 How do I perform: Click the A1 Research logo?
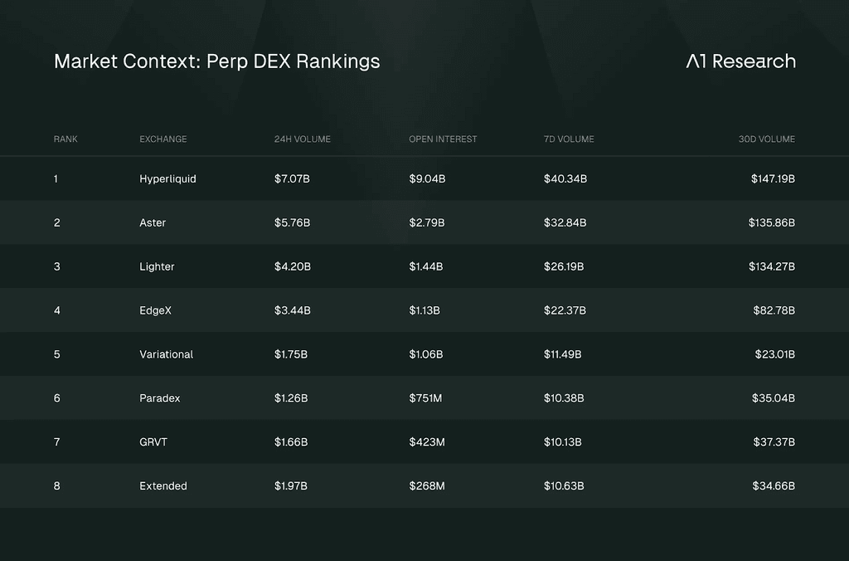(x=740, y=61)
